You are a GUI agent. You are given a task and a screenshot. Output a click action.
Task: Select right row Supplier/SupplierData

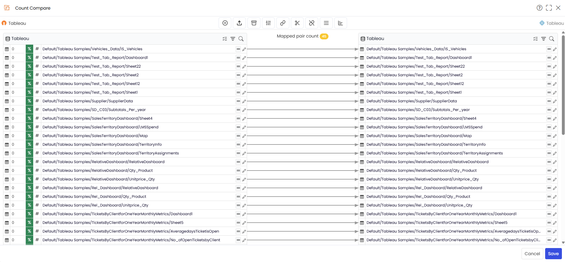[458, 101]
